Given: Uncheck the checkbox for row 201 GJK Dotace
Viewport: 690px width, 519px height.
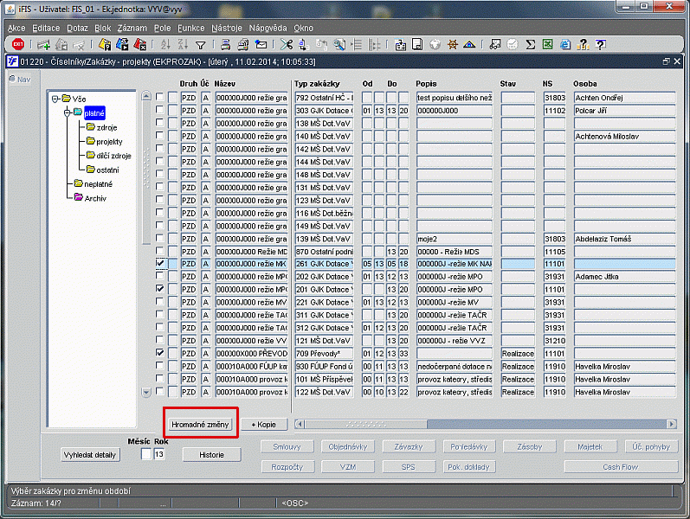Looking at the screenshot, I should click(160, 289).
